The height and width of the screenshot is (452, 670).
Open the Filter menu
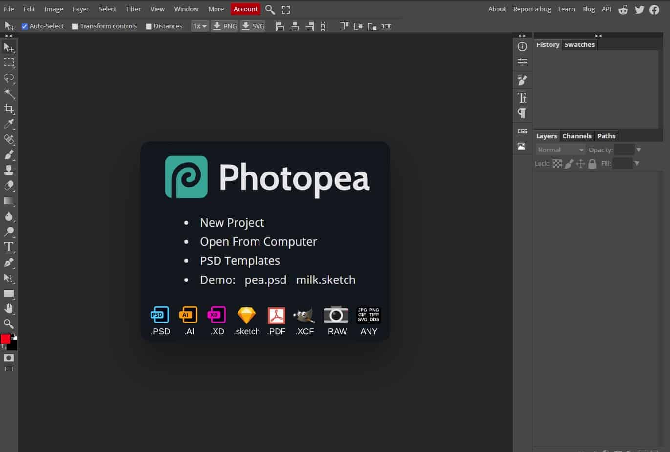click(133, 9)
